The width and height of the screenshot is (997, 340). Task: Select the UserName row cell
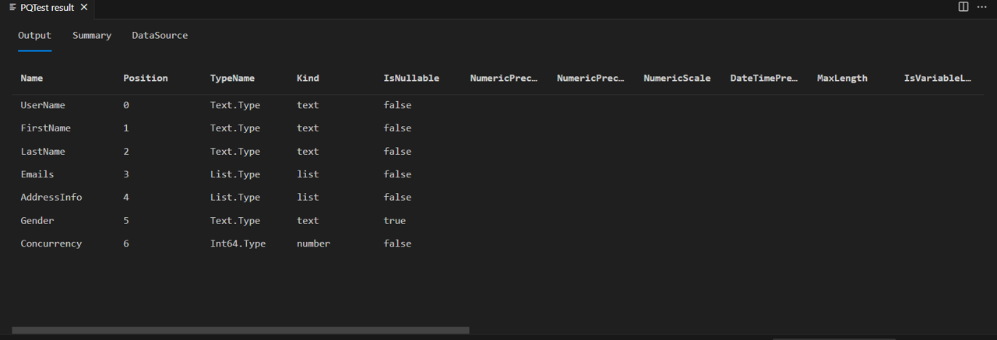pyautogui.click(x=43, y=105)
